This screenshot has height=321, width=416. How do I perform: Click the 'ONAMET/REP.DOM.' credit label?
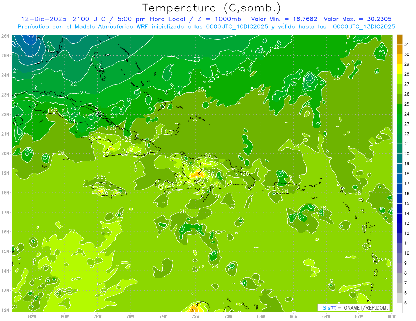click(x=366, y=307)
